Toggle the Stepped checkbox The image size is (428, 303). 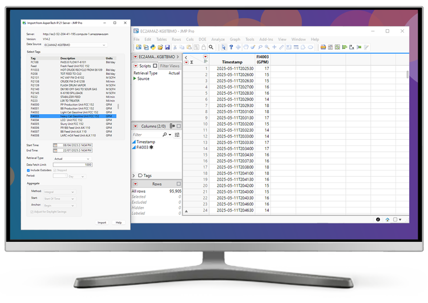coord(55,171)
